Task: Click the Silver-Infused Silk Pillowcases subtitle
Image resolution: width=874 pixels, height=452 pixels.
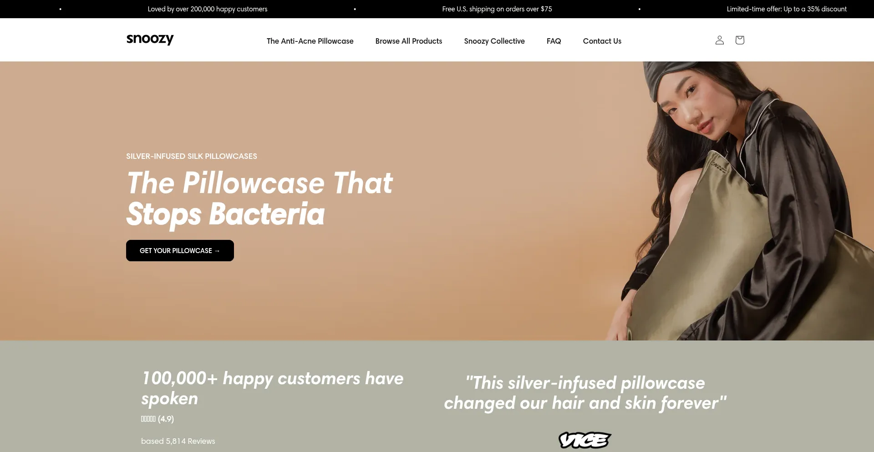Action: [192, 156]
